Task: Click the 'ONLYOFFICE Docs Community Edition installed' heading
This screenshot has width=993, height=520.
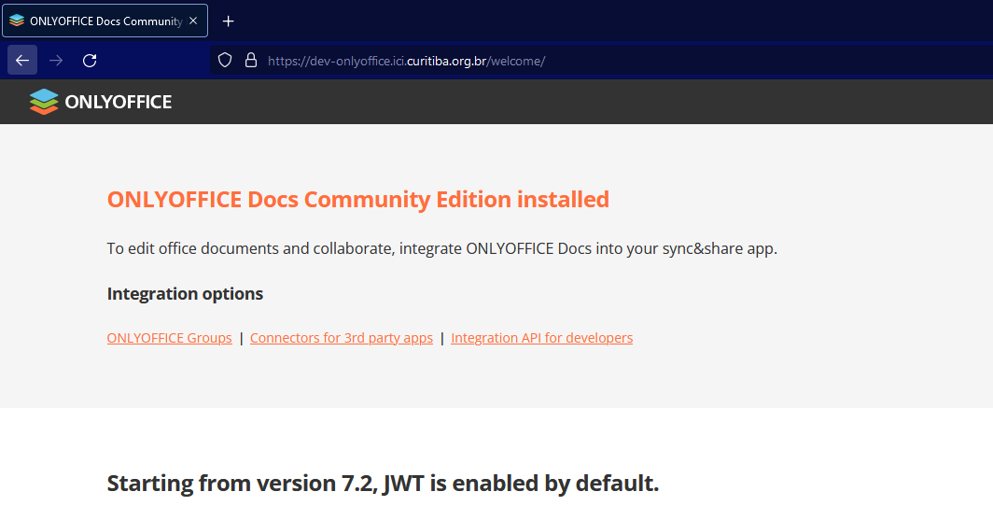Action: point(357,200)
